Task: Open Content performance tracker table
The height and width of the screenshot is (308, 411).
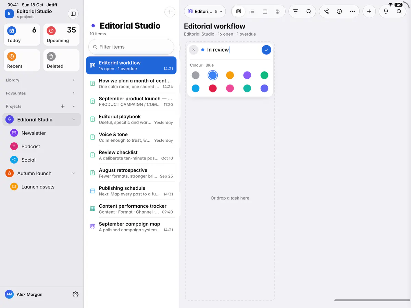Action: (131, 209)
